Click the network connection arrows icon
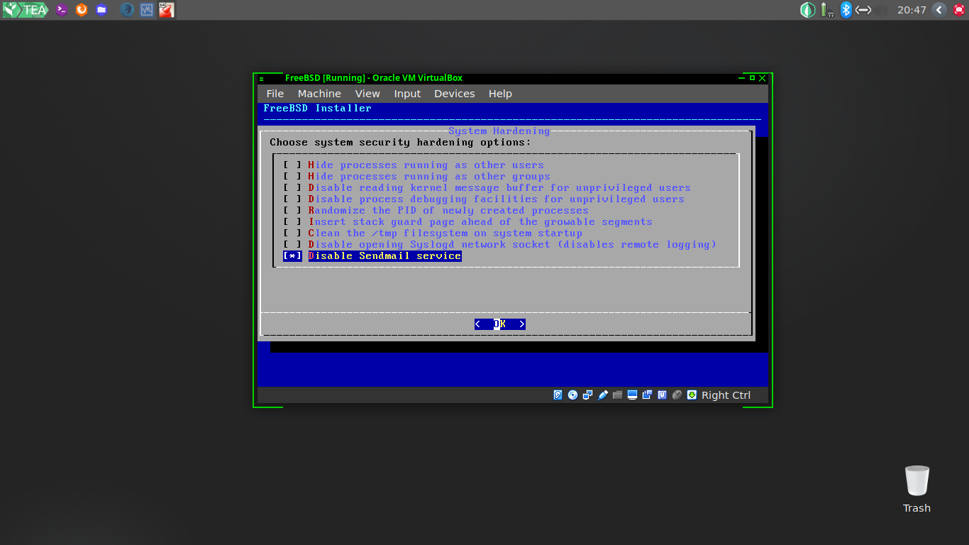The width and height of the screenshot is (969, 545). coord(863,10)
